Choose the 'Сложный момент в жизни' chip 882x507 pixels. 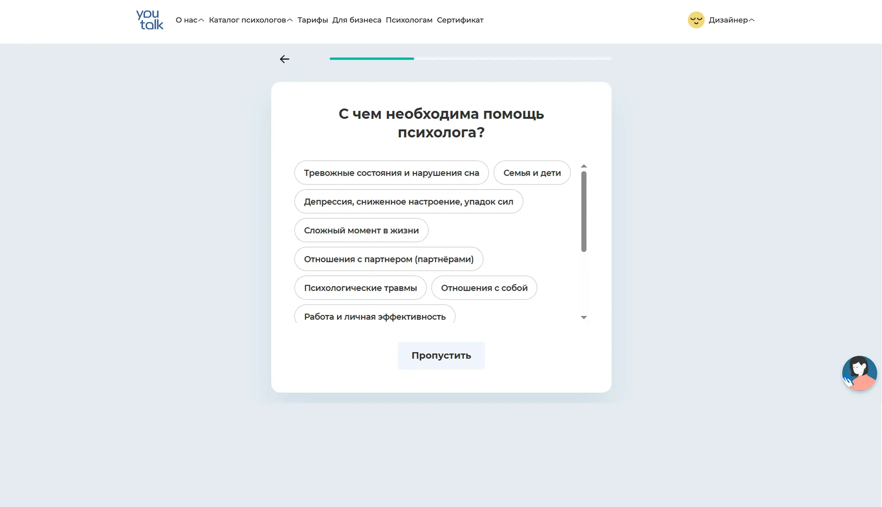point(361,231)
